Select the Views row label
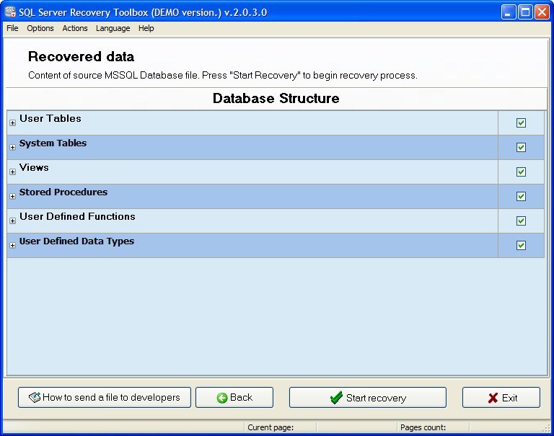This screenshot has height=436, width=554. tap(34, 168)
